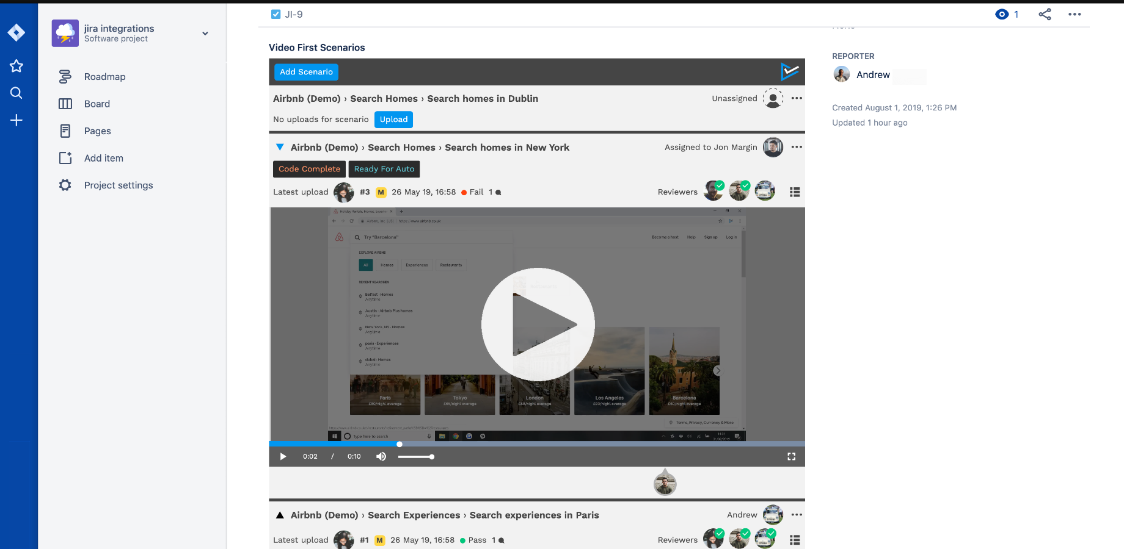Image resolution: width=1124 pixels, height=549 pixels.
Task: Click the unapproved third reviewer avatar in New York
Action: pyautogui.click(x=765, y=191)
